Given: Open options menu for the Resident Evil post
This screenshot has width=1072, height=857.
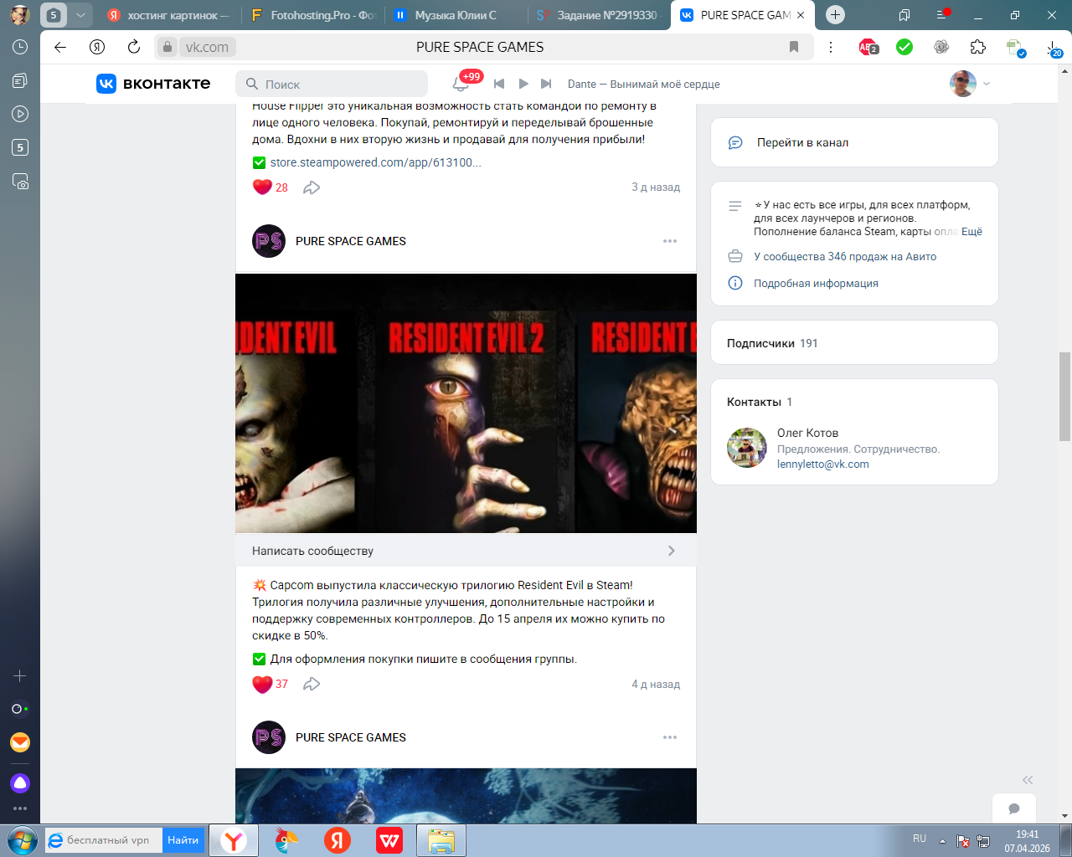Looking at the screenshot, I should (x=670, y=241).
